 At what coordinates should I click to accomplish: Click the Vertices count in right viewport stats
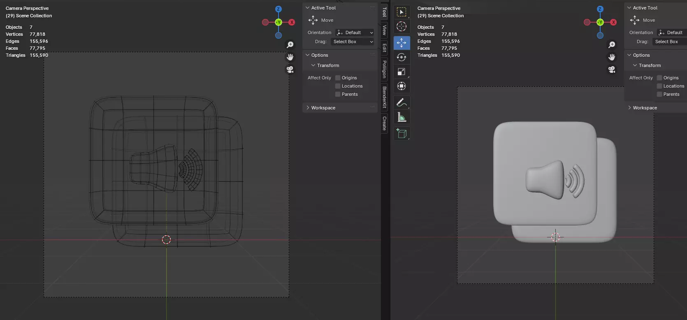[x=449, y=34]
